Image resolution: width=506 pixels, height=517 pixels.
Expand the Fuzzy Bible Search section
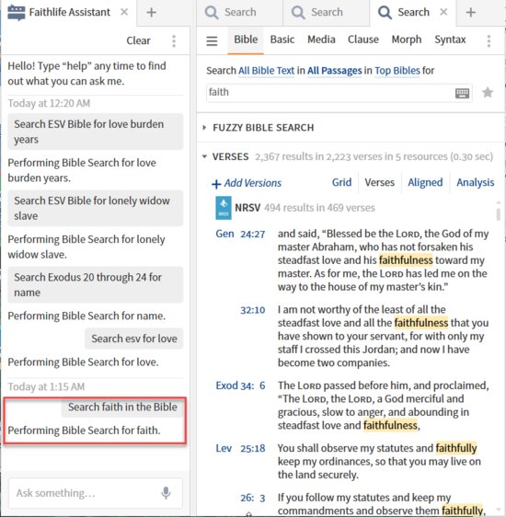click(204, 127)
